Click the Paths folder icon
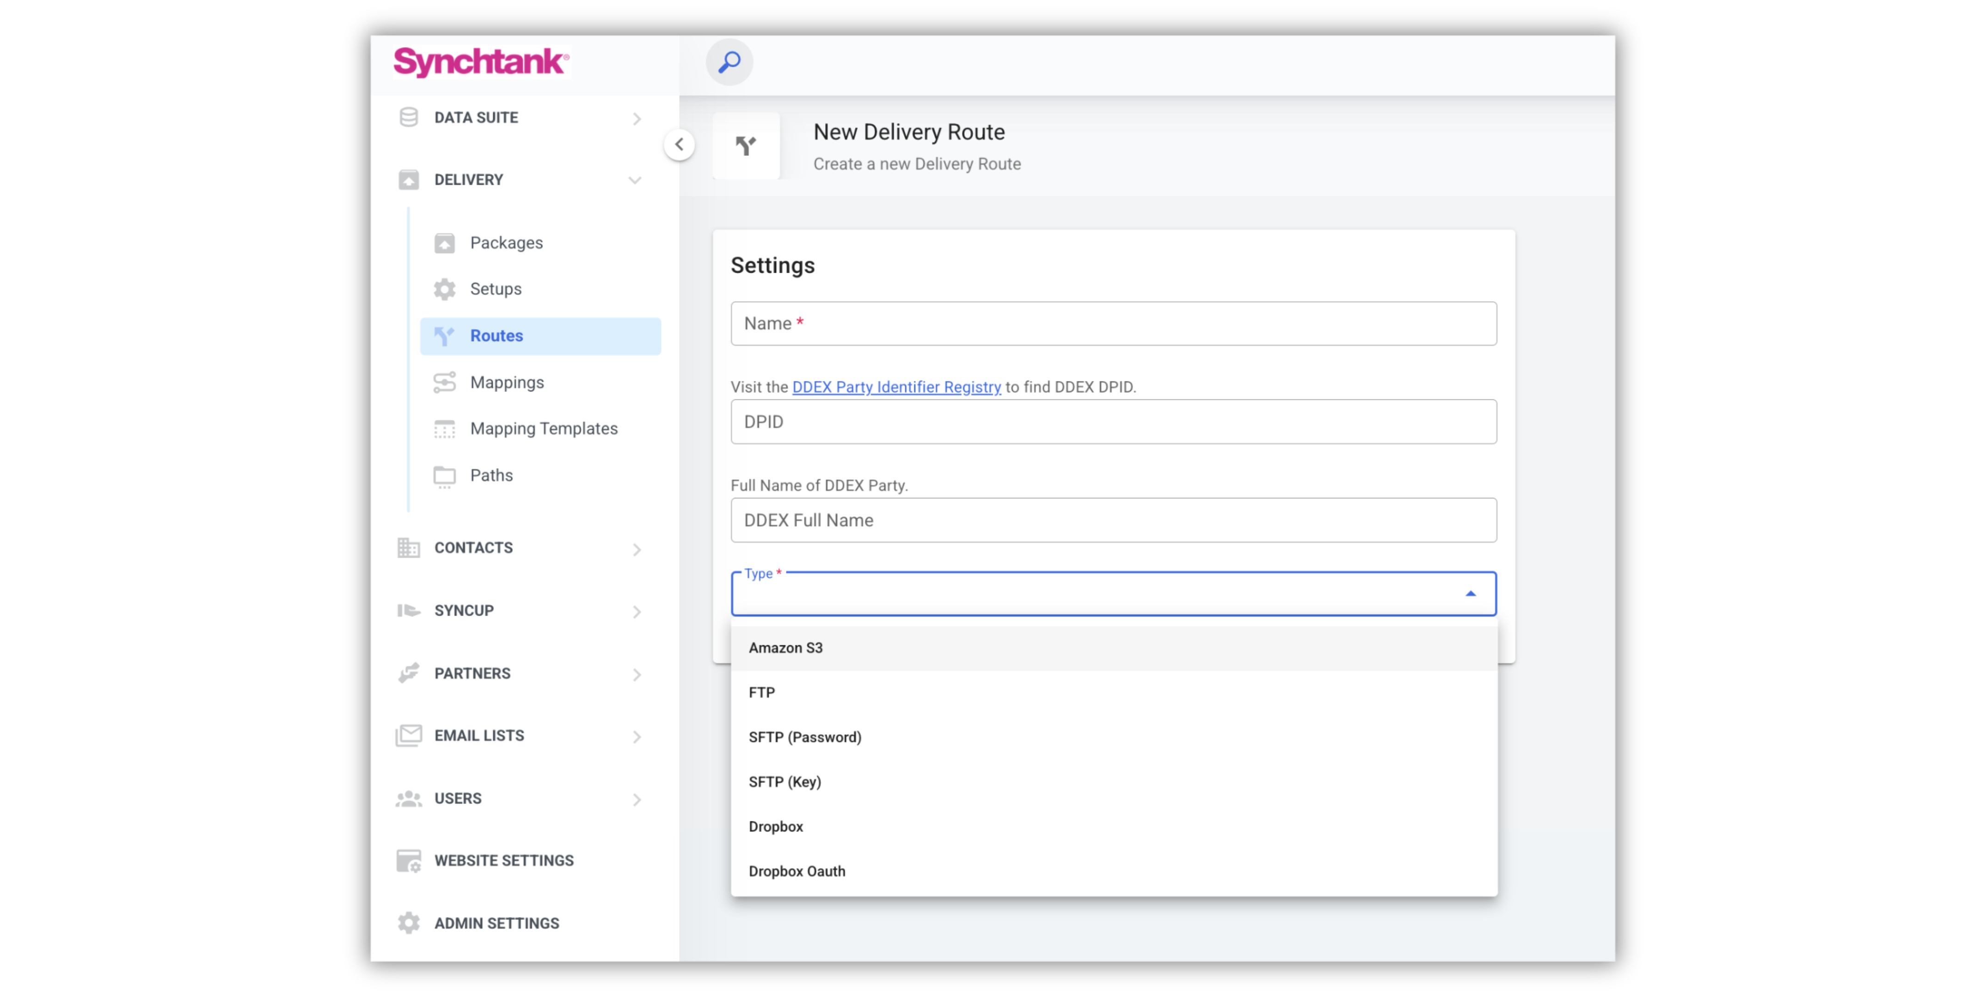Image resolution: width=1986 pixels, height=997 pixels. tap(445, 476)
